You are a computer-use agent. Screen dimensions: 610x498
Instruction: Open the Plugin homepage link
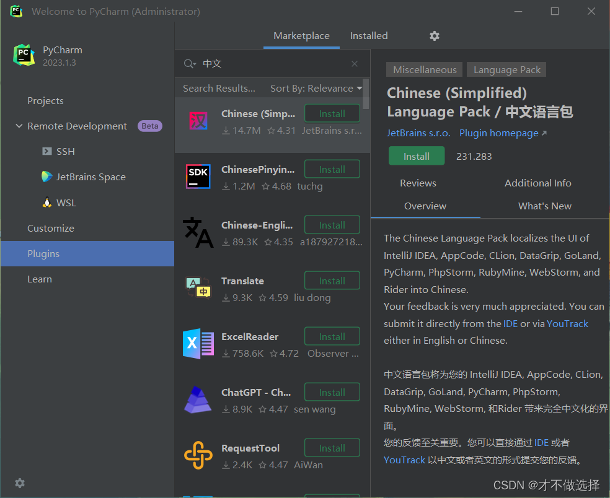503,133
